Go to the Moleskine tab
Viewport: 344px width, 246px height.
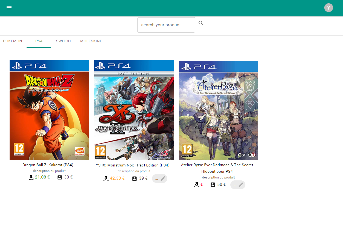click(x=91, y=41)
